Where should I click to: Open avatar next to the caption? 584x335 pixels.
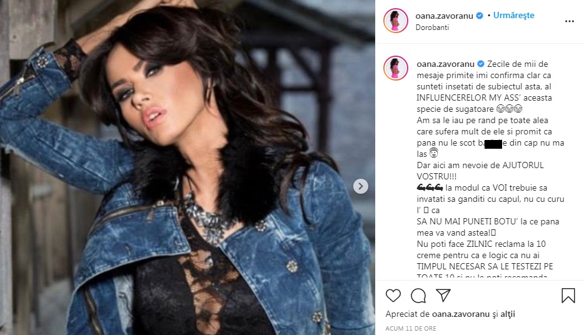396,68
